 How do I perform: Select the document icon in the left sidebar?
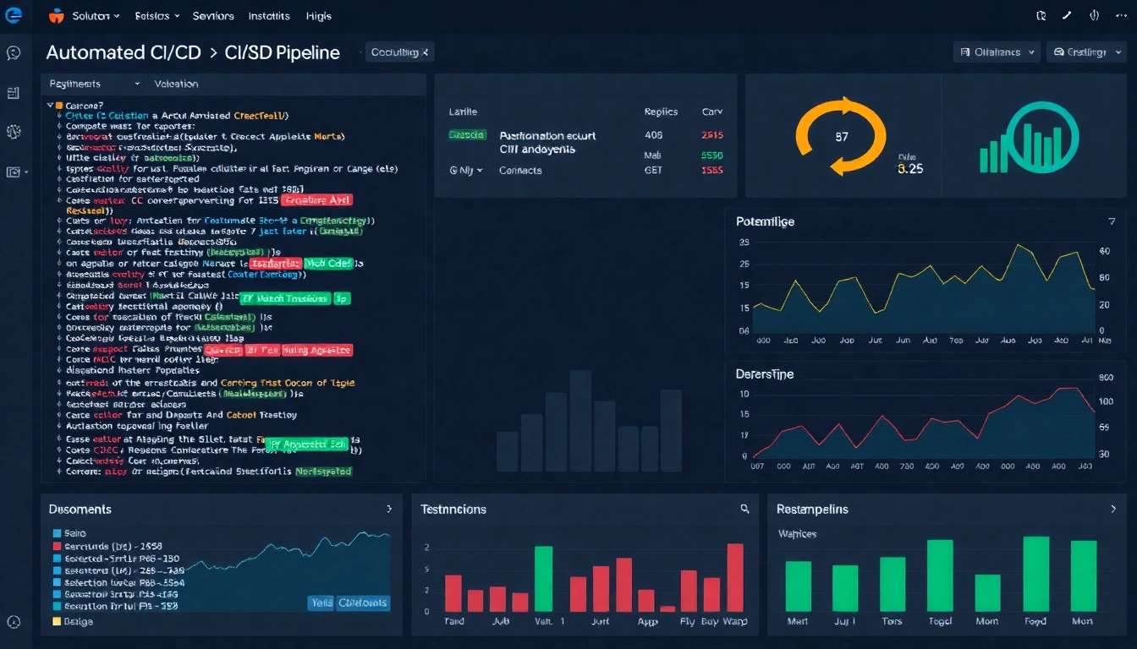click(x=14, y=93)
